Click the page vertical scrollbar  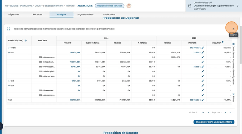click(241, 45)
